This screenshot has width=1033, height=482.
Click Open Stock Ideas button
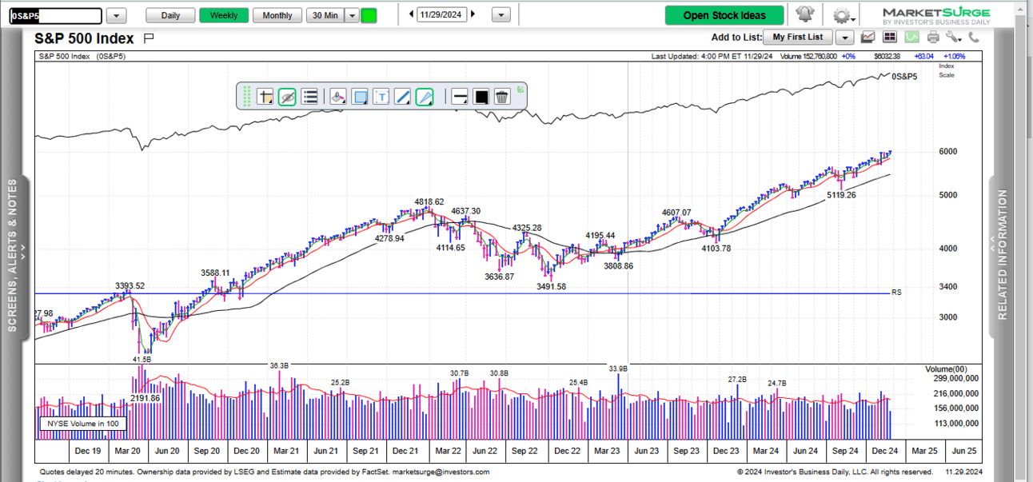(724, 15)
